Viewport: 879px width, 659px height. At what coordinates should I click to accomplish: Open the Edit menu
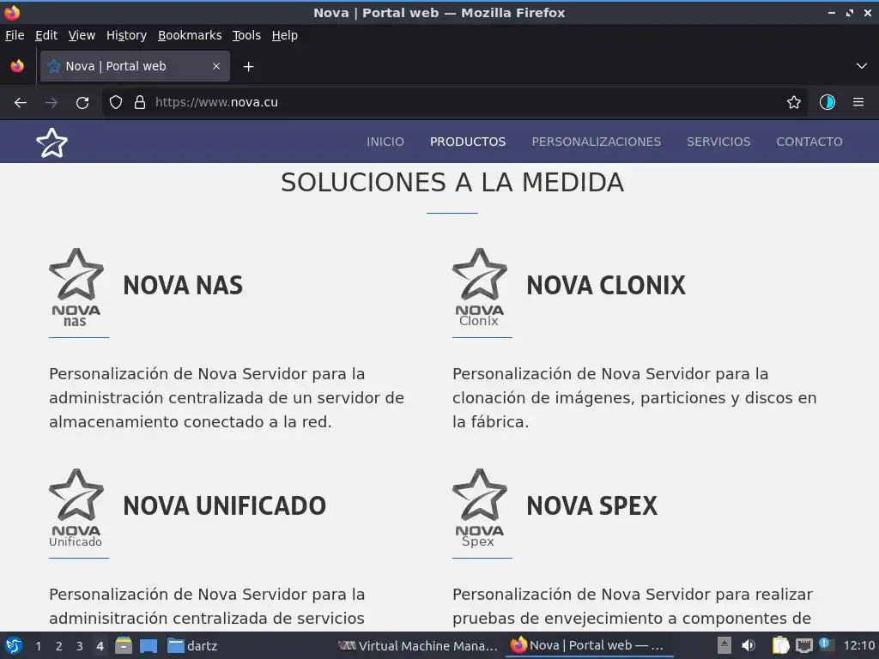point(46,35)
